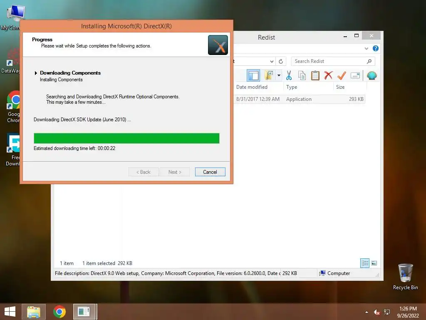Screen dimensions: 426x320
Task: Click the orange checkmark Properties icon
Action: 342,75
